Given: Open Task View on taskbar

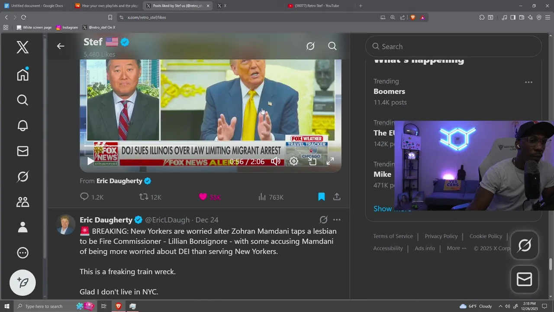Looking at the screenshot, I should pos(104,306).
